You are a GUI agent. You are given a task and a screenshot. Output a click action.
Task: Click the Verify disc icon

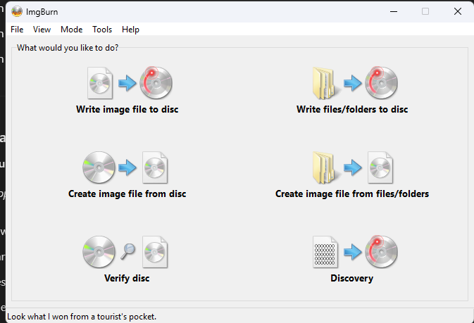125,252
